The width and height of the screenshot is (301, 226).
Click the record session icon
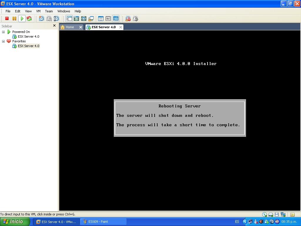(128, 19)
